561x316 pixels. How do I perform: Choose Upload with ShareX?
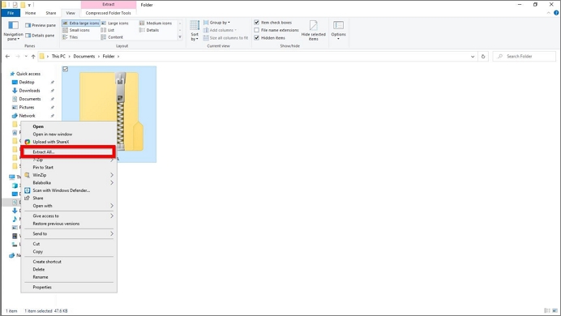click(x=69, y=142)
